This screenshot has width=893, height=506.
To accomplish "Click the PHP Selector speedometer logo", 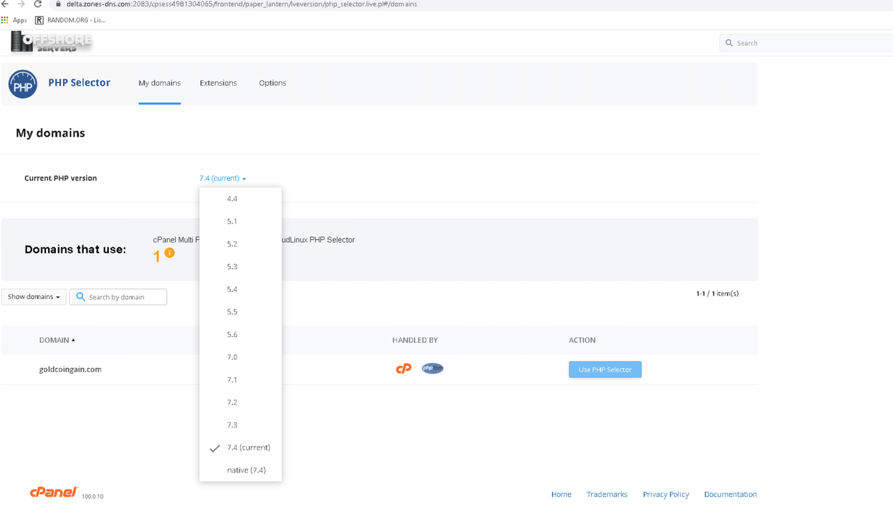I will 23,84.
